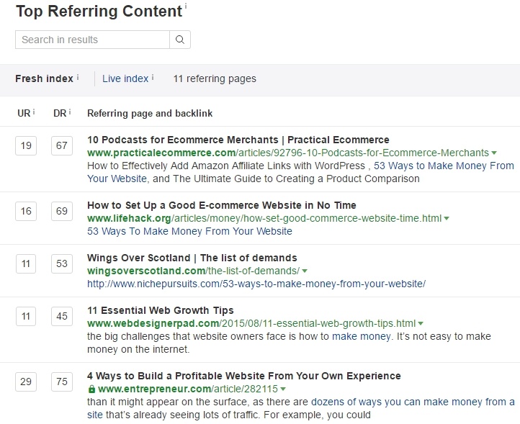Select the Fresh index tab
The image size is (520, 424).
[x=44, y=78]
